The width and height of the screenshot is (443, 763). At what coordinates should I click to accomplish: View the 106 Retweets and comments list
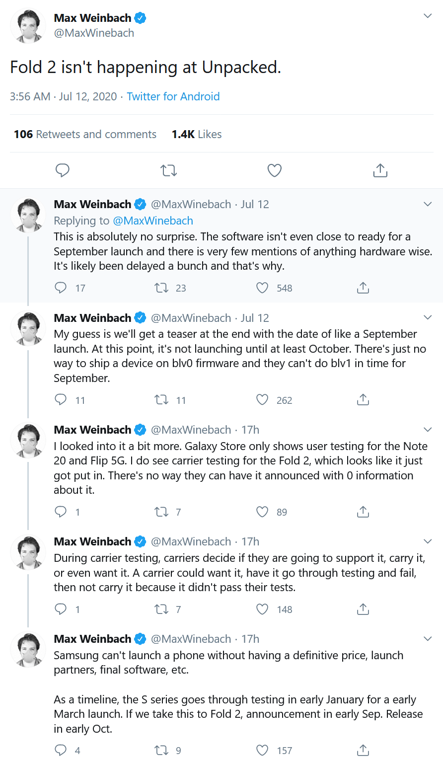click(x=85, y=134)
